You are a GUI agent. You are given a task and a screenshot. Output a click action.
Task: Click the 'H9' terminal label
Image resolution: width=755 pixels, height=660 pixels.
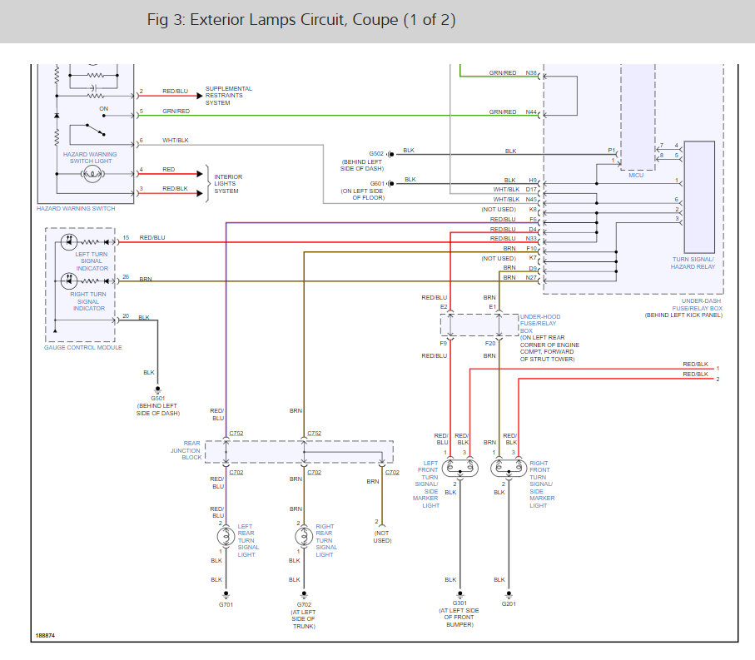coord(533,180)
